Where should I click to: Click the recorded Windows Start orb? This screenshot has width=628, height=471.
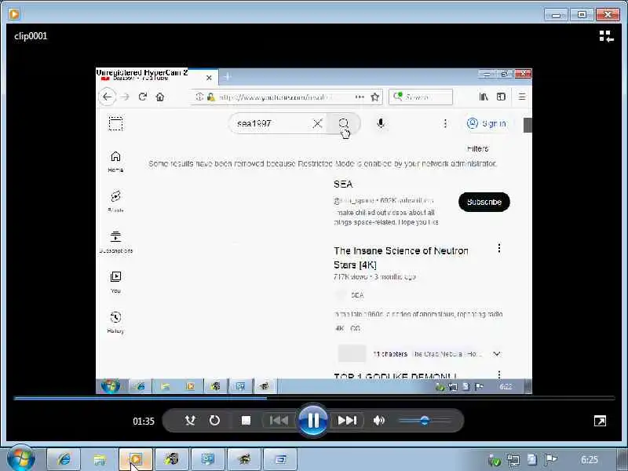[111, 386]
